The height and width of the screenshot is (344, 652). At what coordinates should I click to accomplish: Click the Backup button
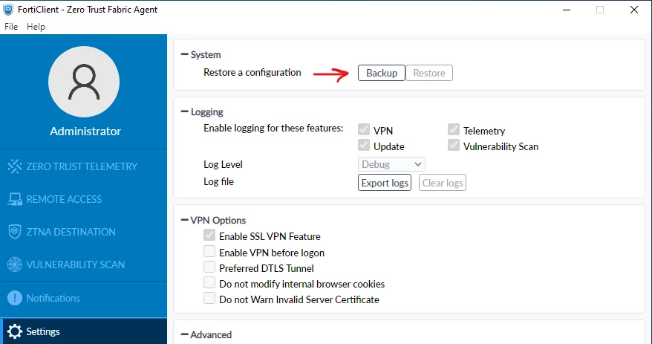[381, 73]
